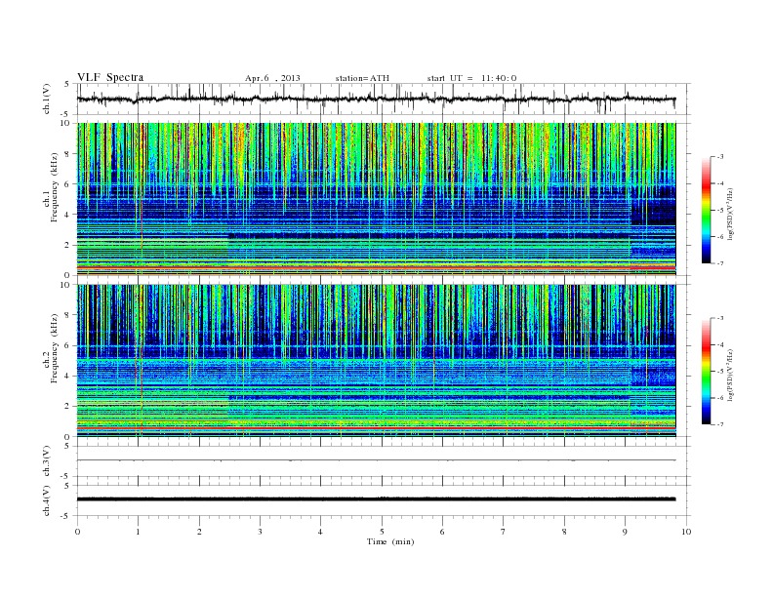The height and width of the screenshot is (597, 773).
Task: Click the "ch.3(V)" axis label
Action: pyautogui.click(x=46, y=461)
